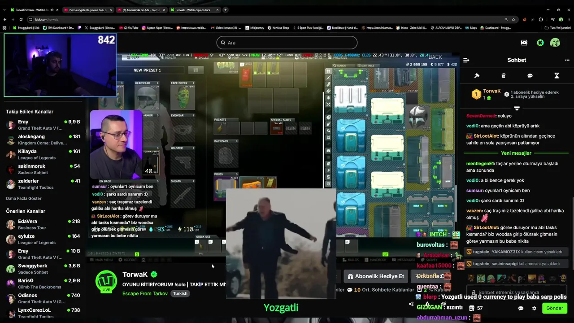Click mentlegenE1 username in chat
574x323 pixels.
click(480, 164)
